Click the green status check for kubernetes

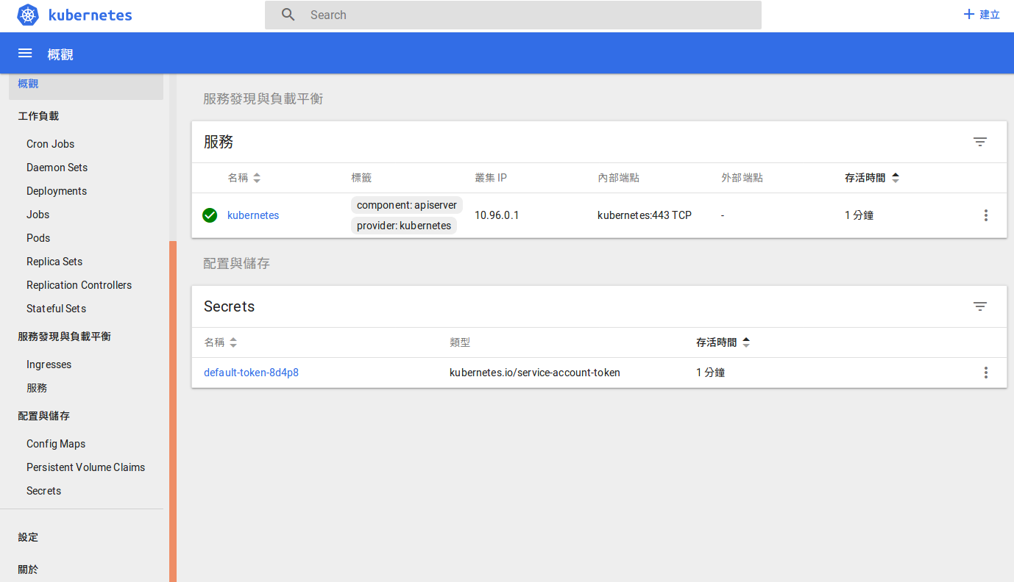pyautogui.click(x=210, y=215)
